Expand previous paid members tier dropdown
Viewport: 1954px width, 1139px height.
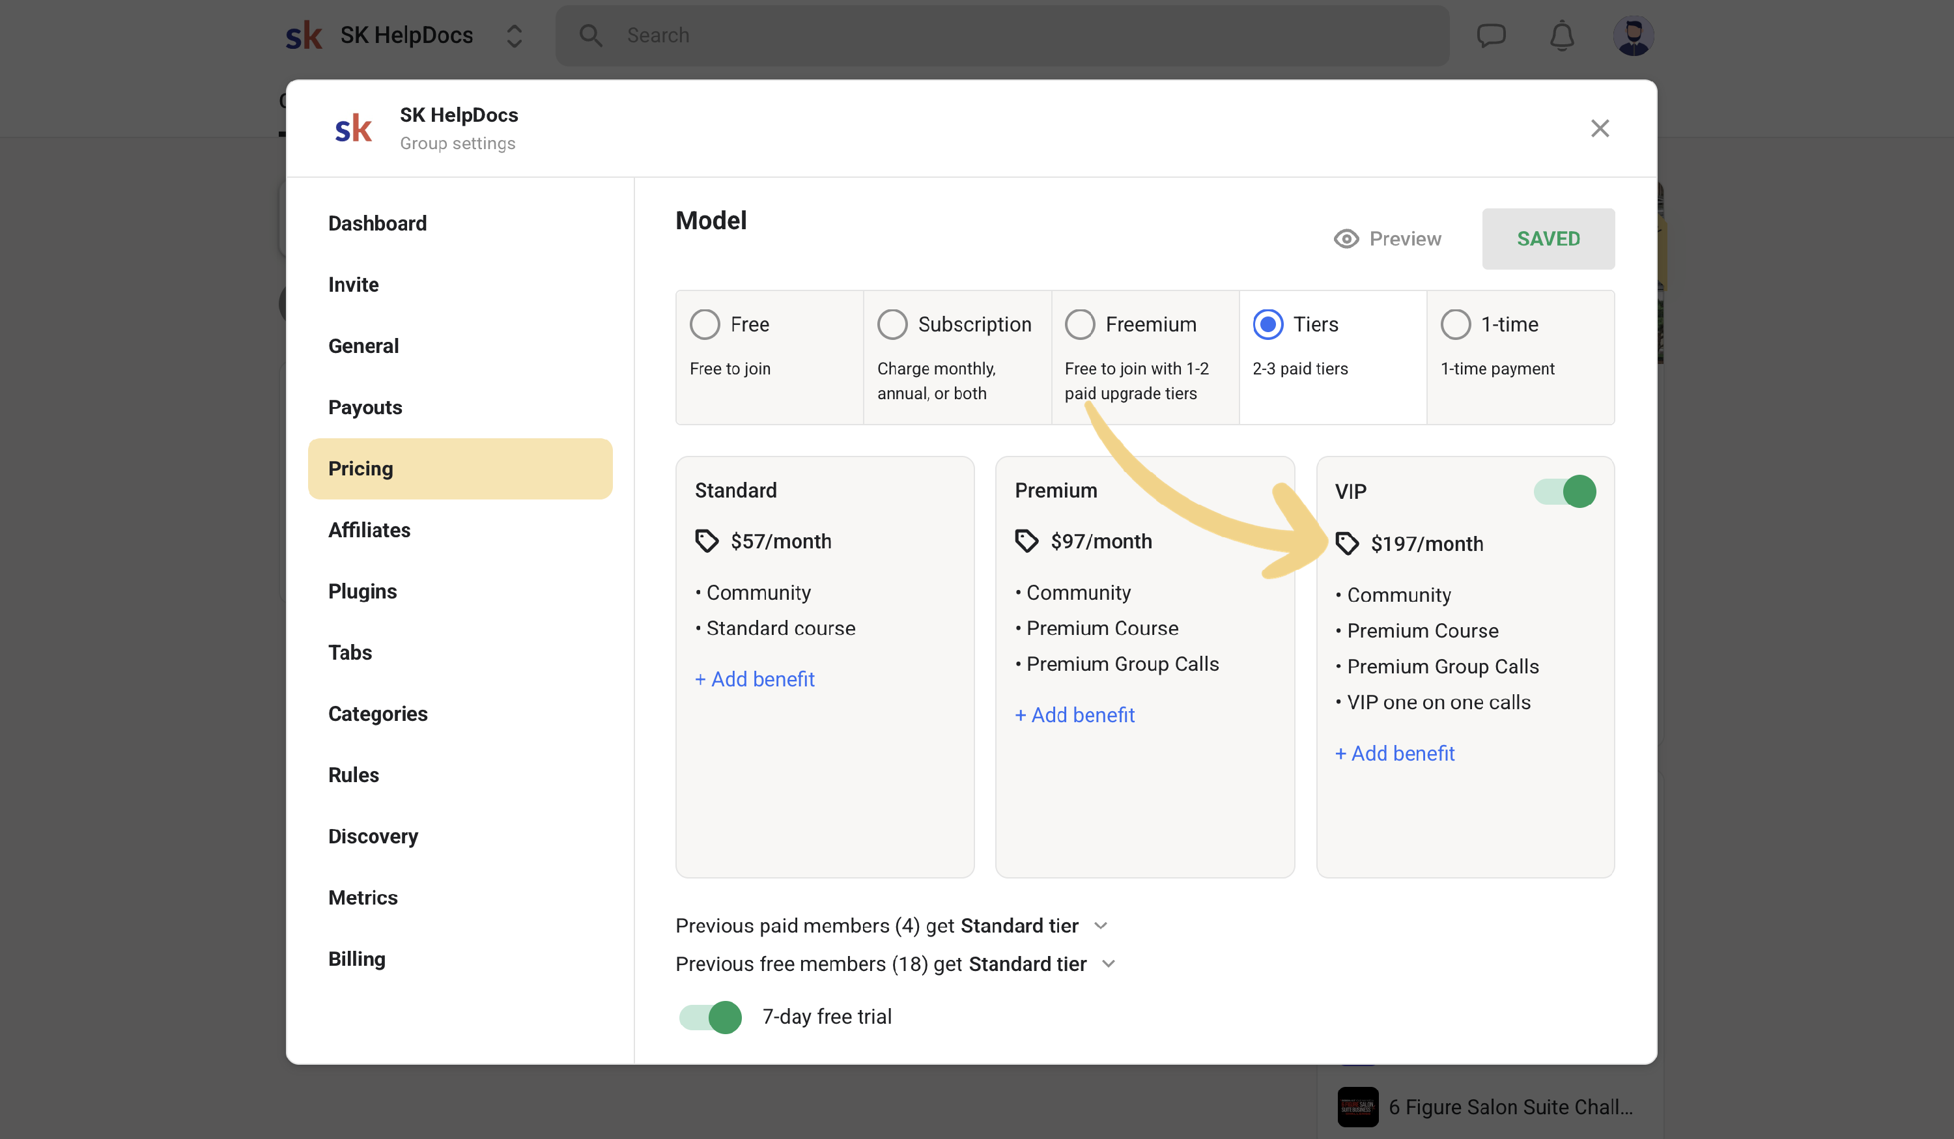pos(1100,926)
